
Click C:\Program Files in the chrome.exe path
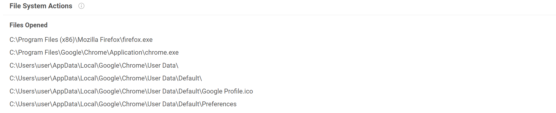34,52
